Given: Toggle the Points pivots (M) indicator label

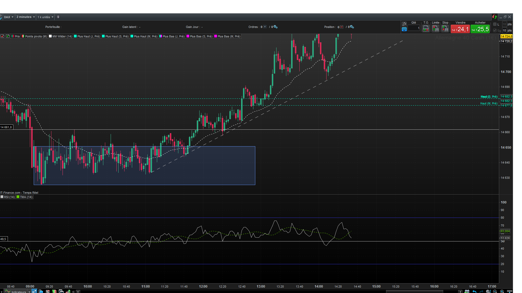Looking at the screenshot, I should pyautogui.click(x=36, y=36).
